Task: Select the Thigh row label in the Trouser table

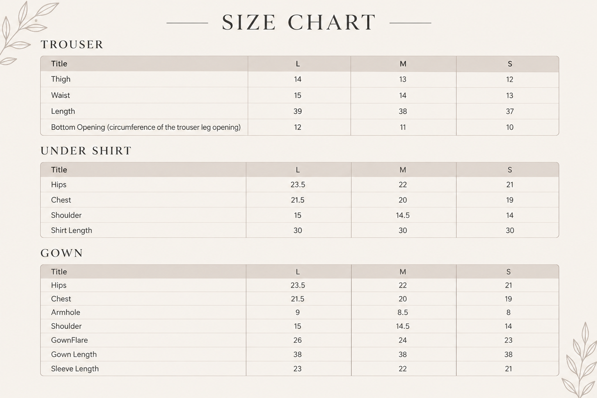Action: 61,79
